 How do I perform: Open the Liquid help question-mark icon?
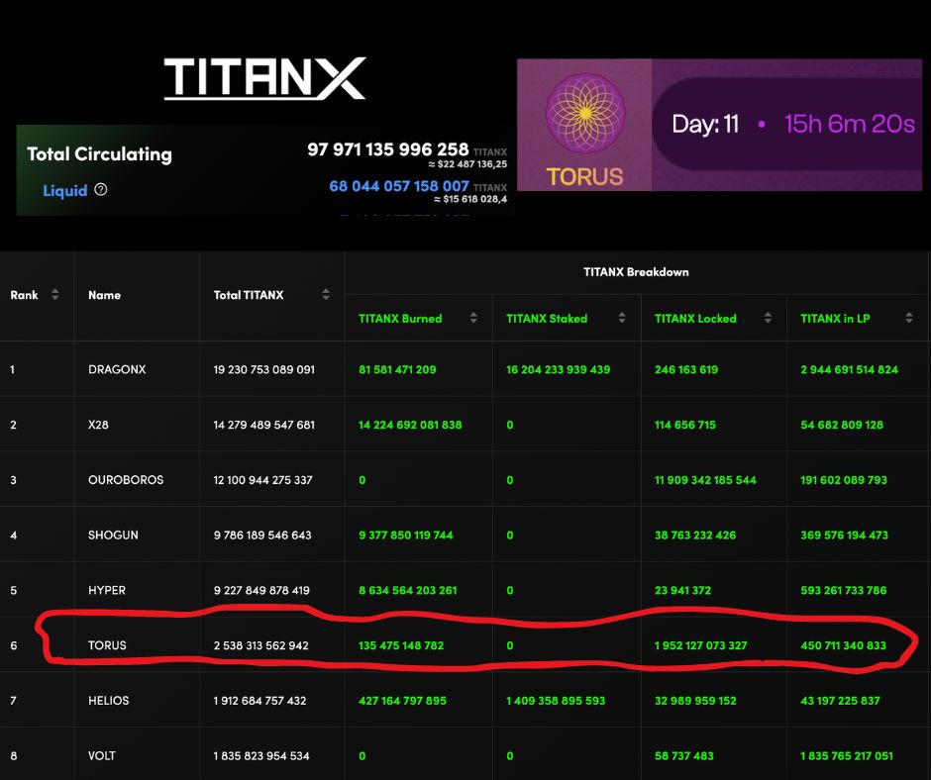pyautogui.click(x=101, y=189)
